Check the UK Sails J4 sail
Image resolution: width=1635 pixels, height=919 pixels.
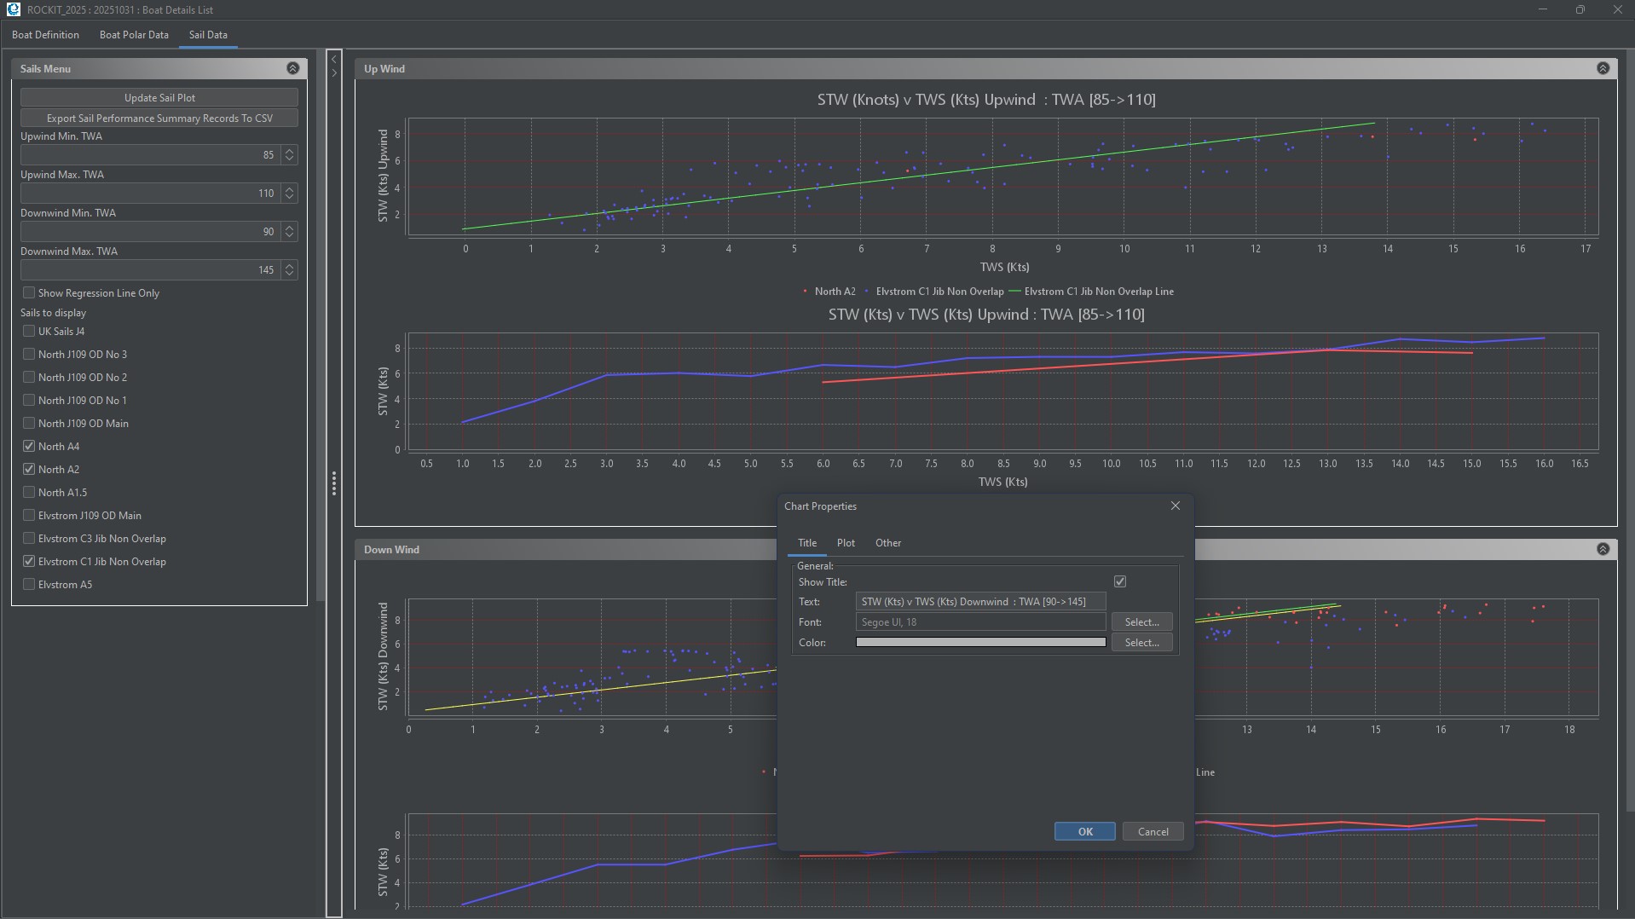coord(29,331)
